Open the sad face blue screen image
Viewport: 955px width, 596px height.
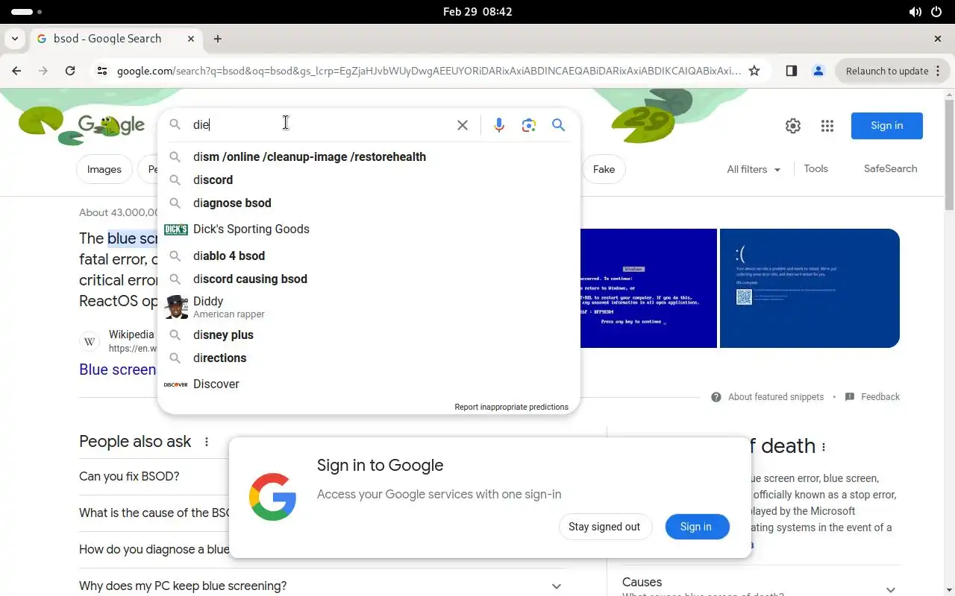[810, 288]
